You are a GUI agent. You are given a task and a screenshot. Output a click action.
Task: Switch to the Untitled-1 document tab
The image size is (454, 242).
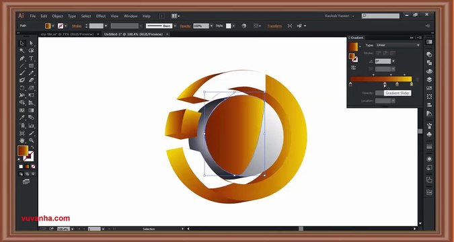pos(133,34)
